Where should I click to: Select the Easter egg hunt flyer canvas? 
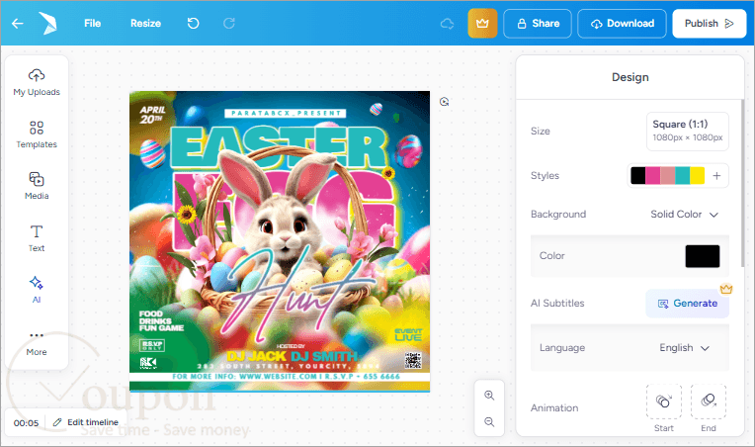click(x=280, y=241)
